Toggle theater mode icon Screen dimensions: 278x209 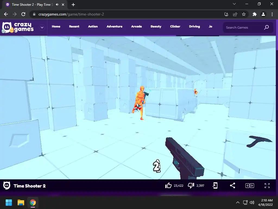point(250,186)
